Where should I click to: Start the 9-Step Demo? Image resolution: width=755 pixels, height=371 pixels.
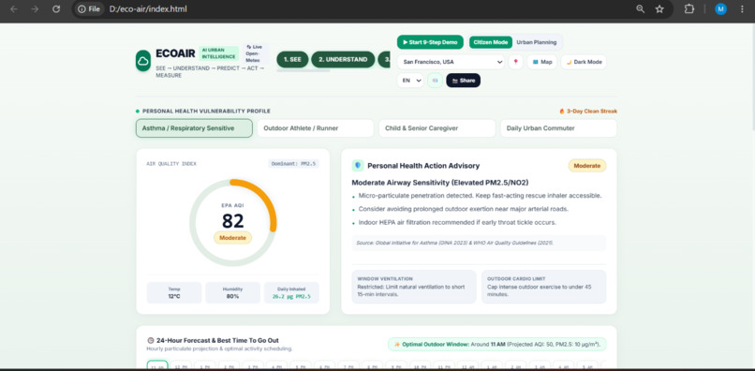coord(430,42)
